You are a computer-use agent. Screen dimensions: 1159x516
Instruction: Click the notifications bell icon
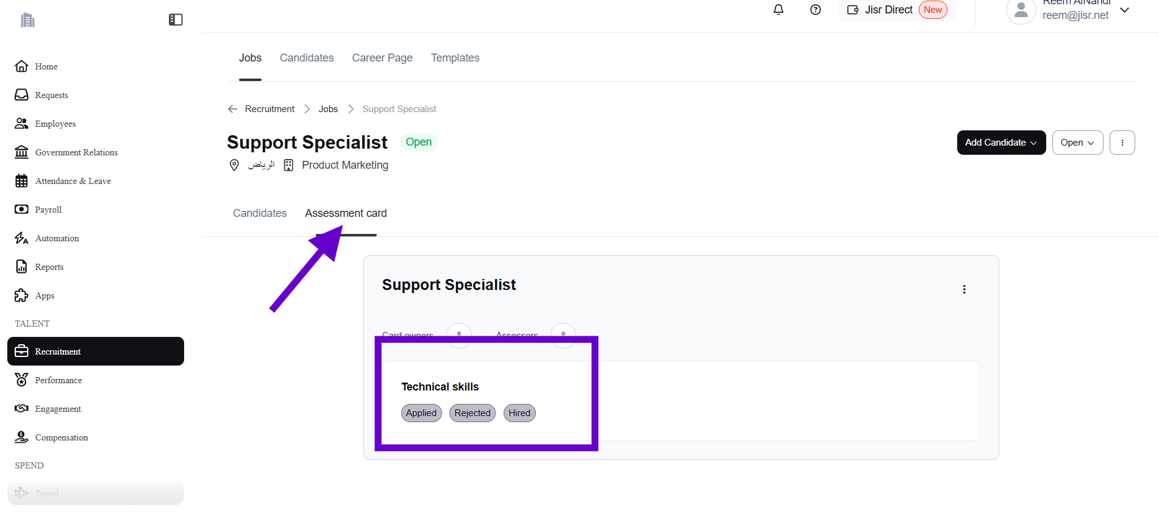point(779,10)
